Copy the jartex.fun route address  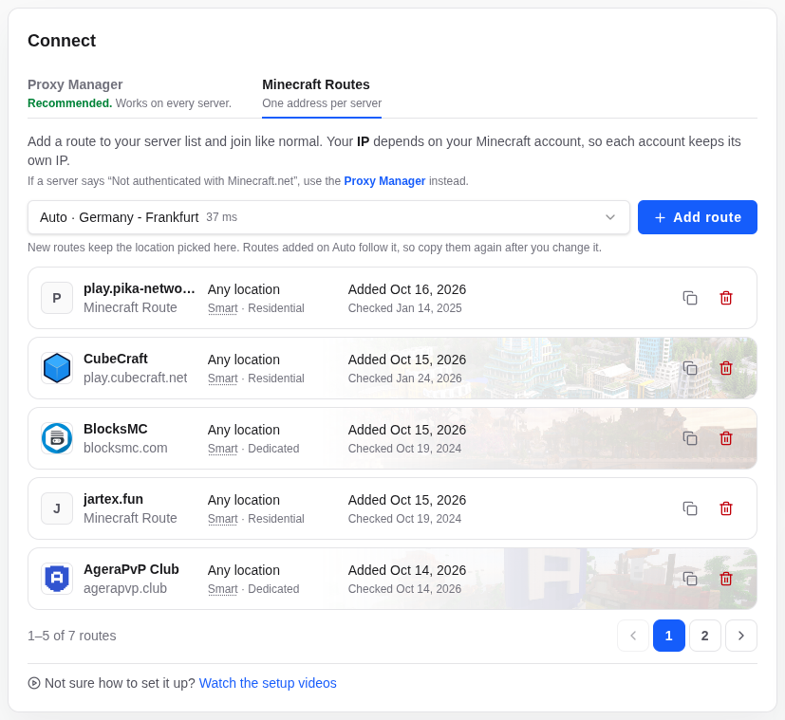[x=690, y=508]
